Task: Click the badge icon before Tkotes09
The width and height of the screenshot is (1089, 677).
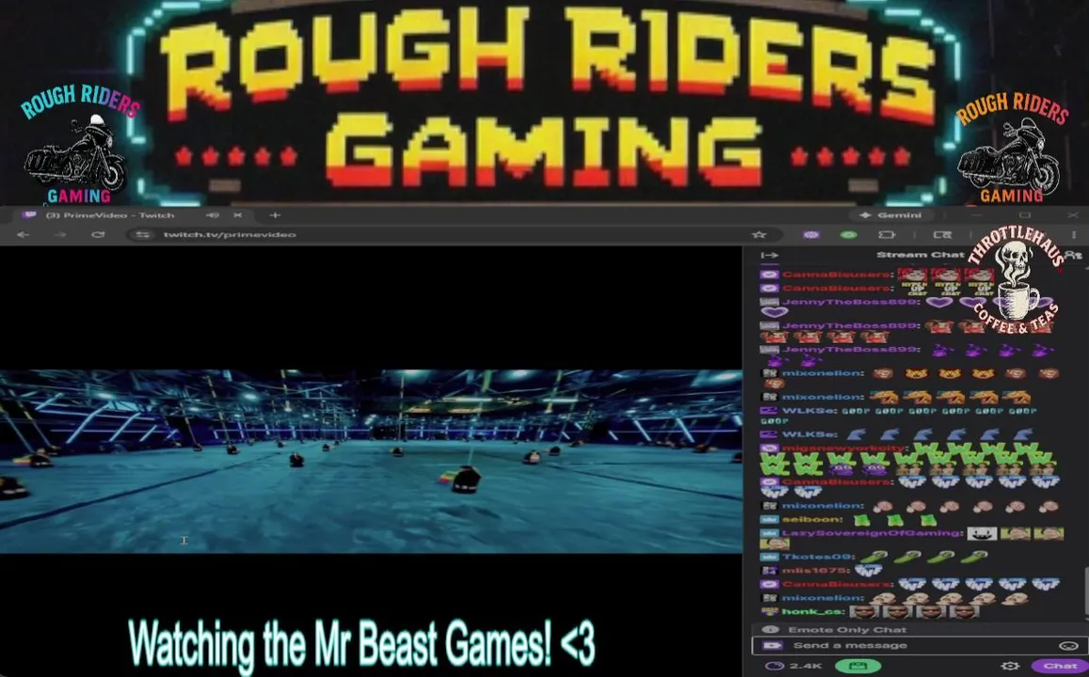Action: 769,557
